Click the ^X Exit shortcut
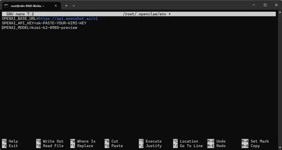282x150 pixels. click(10, 146)
